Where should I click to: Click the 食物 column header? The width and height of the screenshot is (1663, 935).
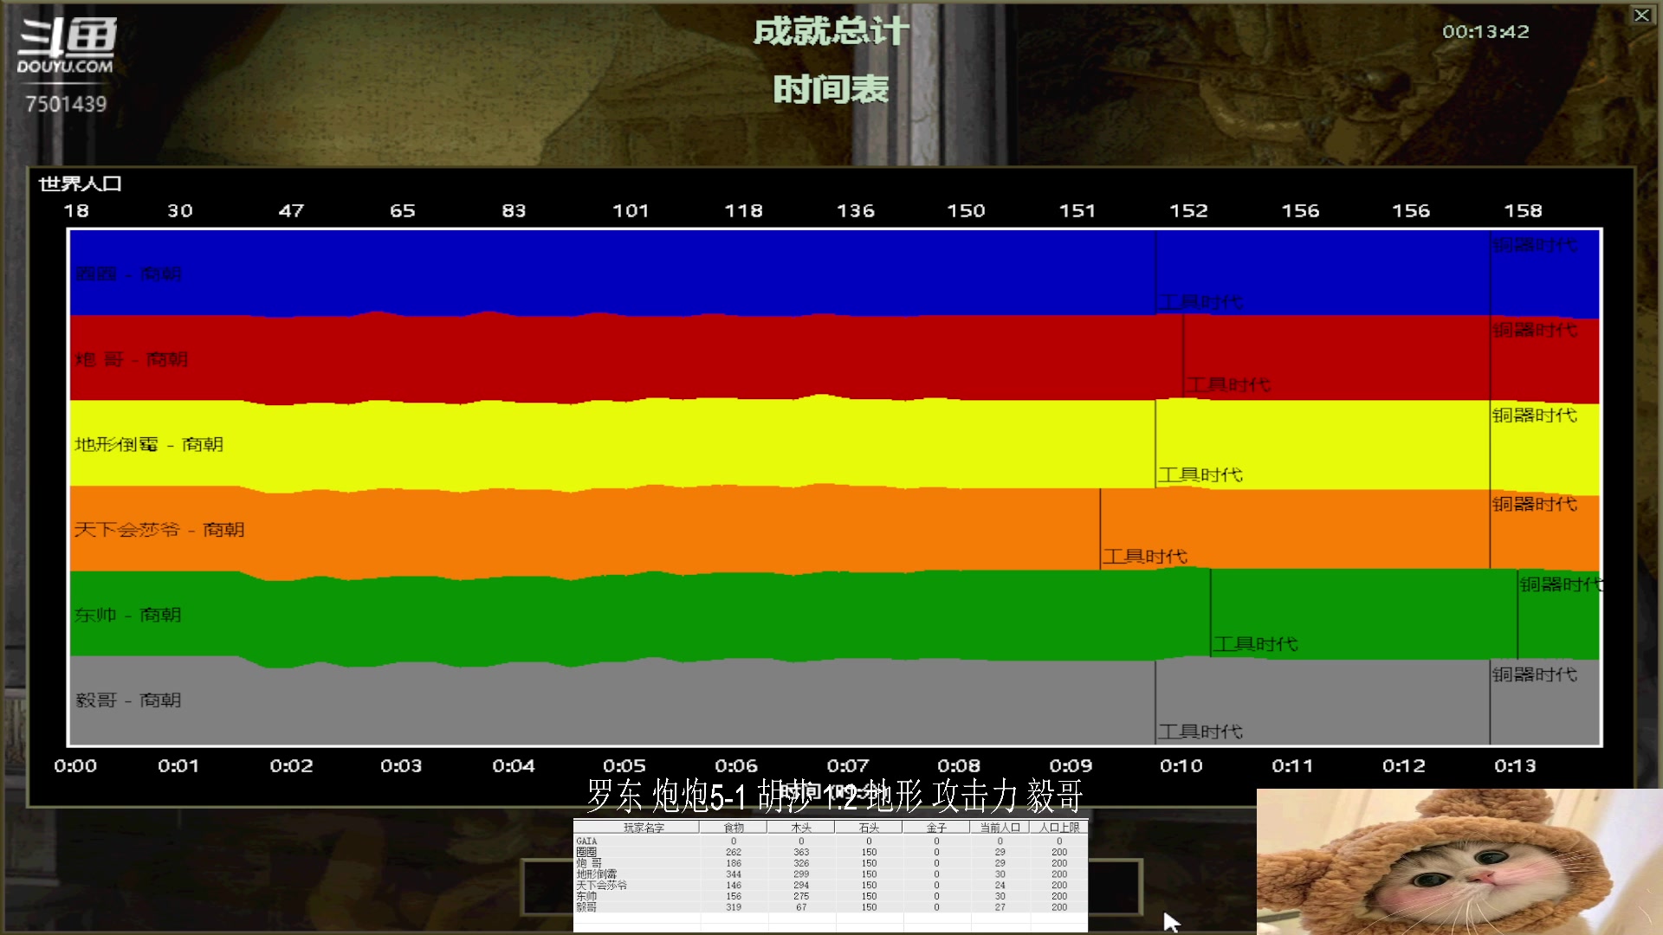coord(734,828)
